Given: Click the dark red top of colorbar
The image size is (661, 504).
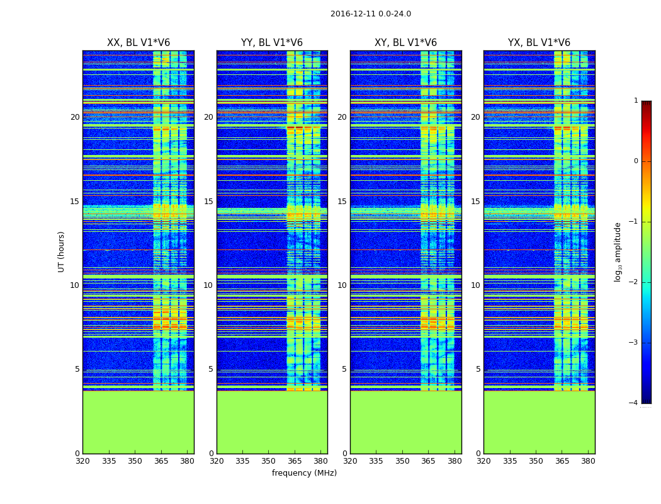Looking at the screenshot, I should click(647, 104).
